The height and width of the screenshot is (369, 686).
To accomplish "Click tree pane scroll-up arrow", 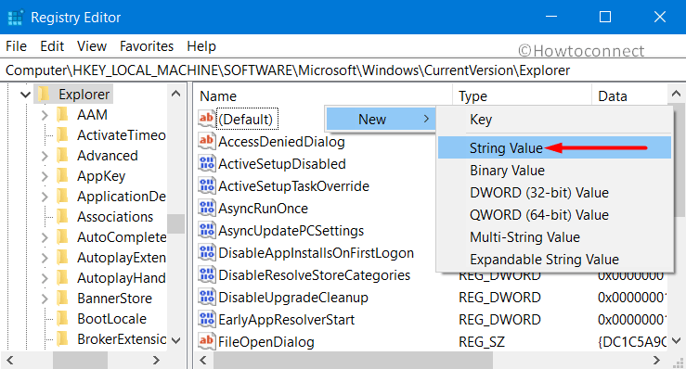I will [175, 93].
